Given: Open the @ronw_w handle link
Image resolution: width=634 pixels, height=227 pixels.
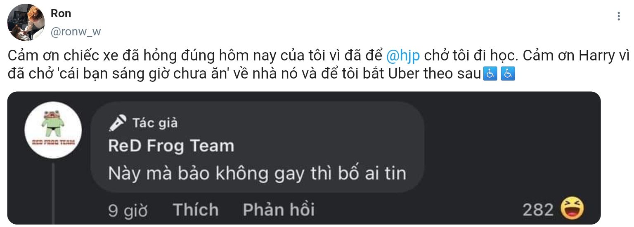Looking at the screenshot, I should [75, 32].
